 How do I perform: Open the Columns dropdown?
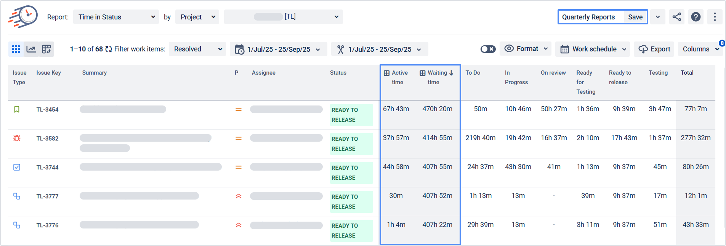[x=700, y=49]
